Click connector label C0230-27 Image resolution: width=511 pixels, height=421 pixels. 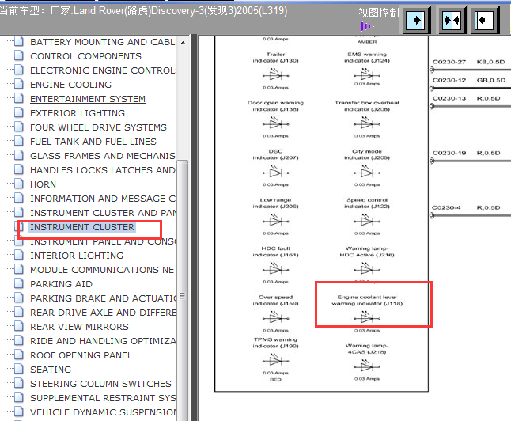click(449, 62)
